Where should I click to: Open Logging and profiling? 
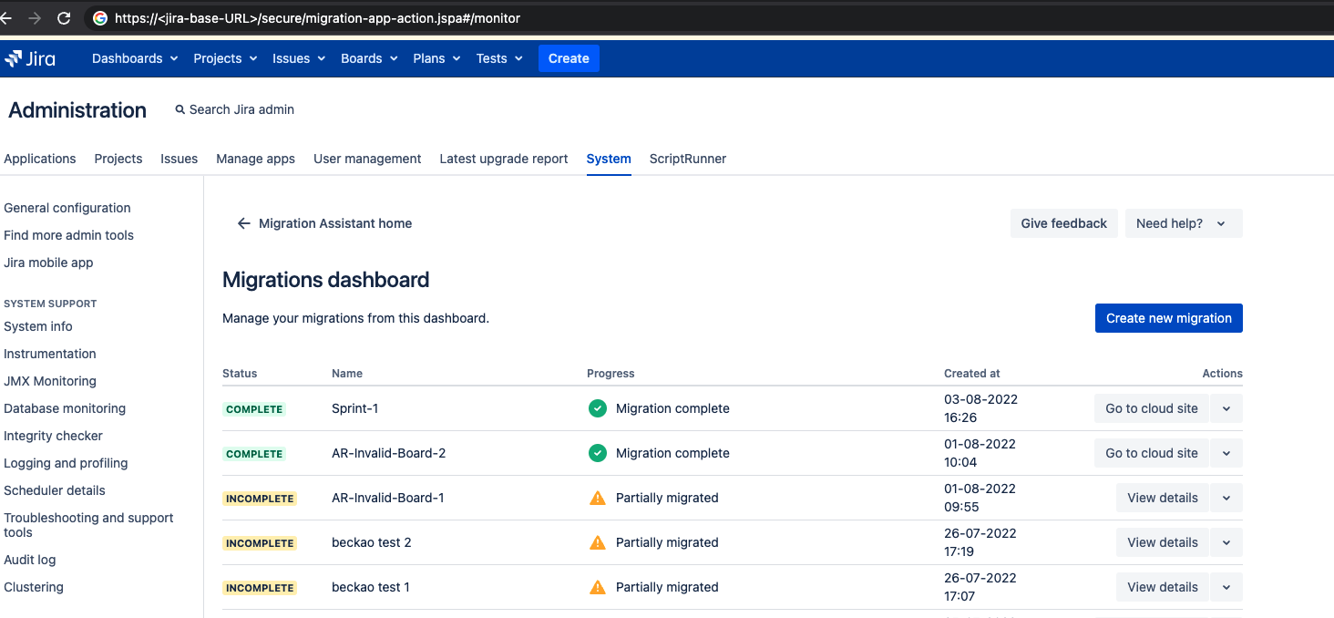pos(66,463)
